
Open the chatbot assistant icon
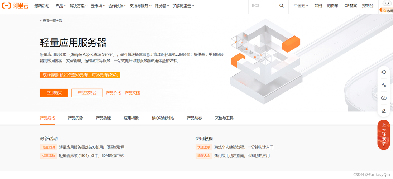click(x=383, y=98)
